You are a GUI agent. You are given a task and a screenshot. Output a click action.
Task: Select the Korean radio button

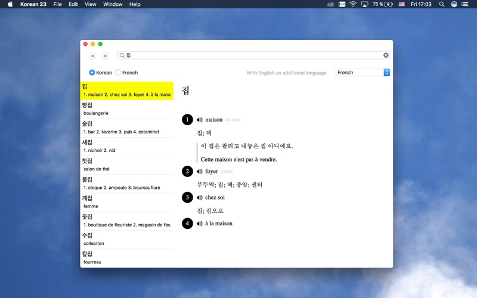[x=92, y=73]
